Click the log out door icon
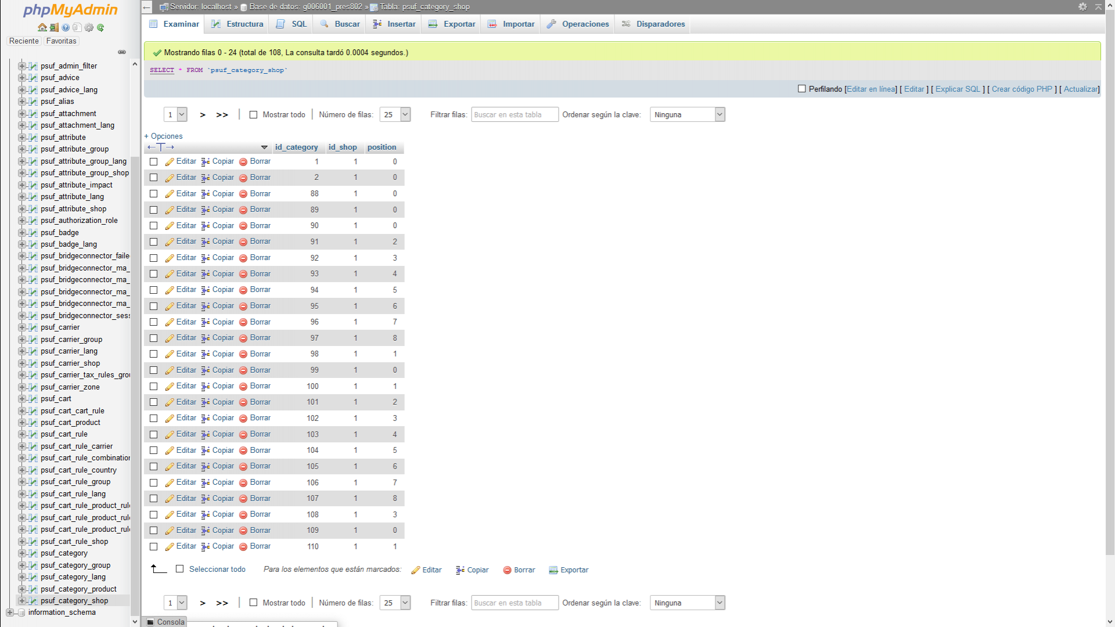 tap(54, 27)
